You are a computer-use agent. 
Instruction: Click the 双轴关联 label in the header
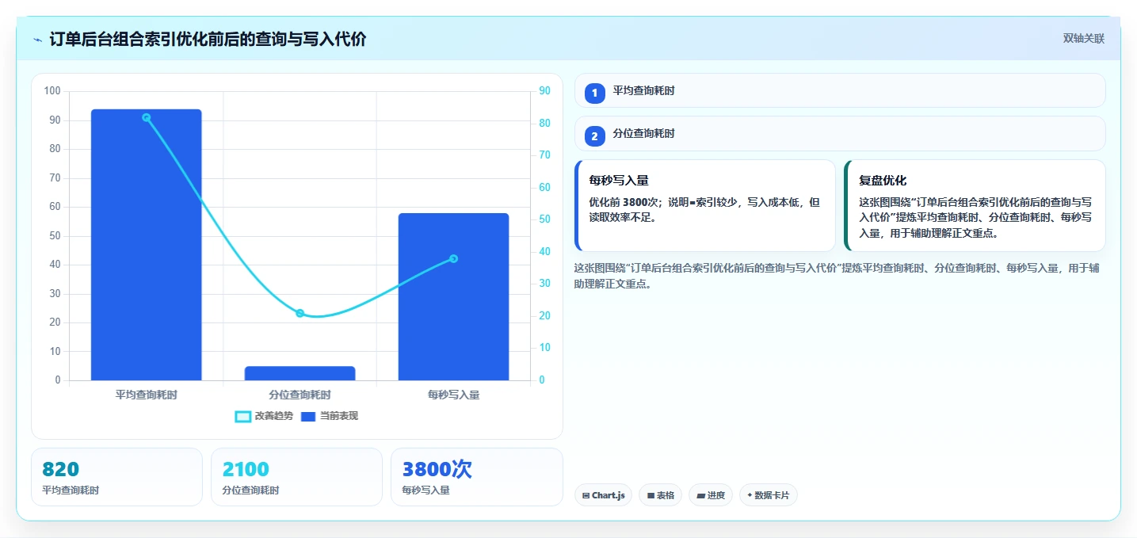1083,39
